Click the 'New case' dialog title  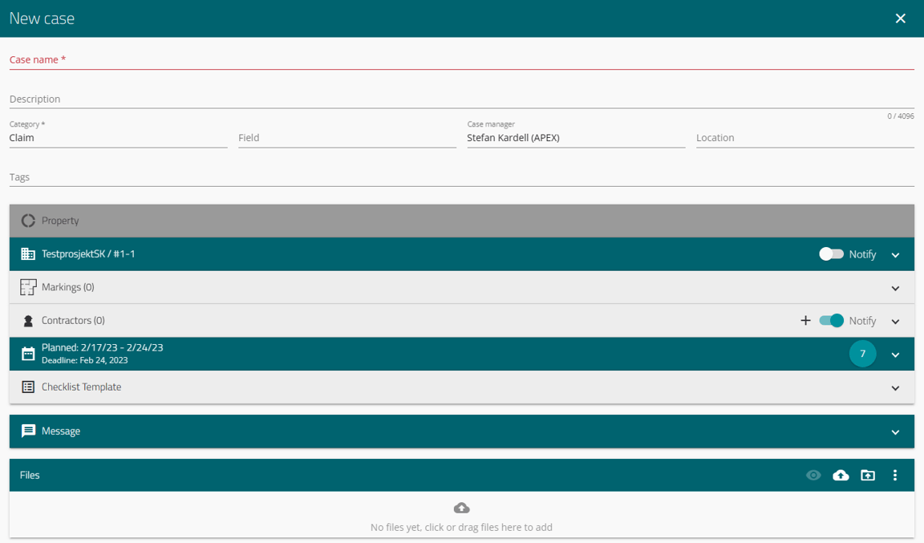pos(42,18)
